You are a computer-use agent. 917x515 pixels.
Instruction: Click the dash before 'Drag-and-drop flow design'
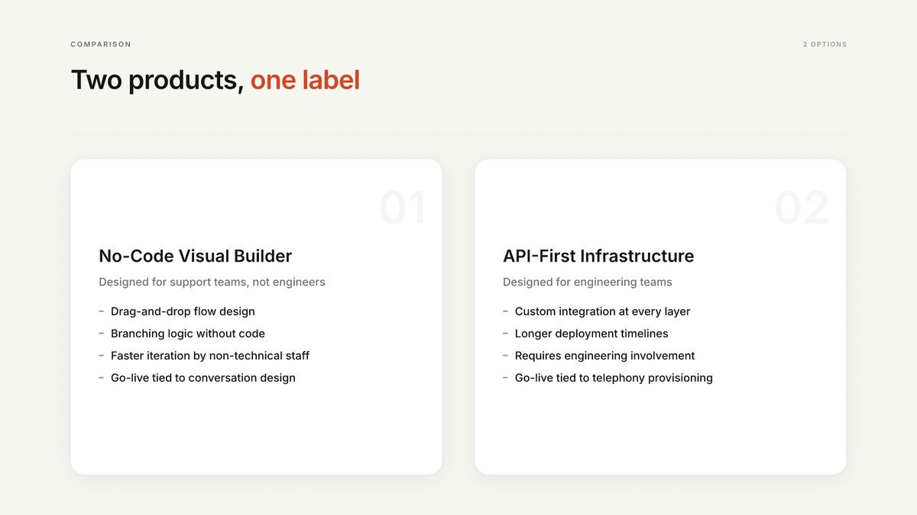click(102, 311)
